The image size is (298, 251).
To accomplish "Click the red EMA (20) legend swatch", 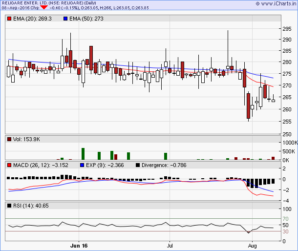I will [9, 19].
